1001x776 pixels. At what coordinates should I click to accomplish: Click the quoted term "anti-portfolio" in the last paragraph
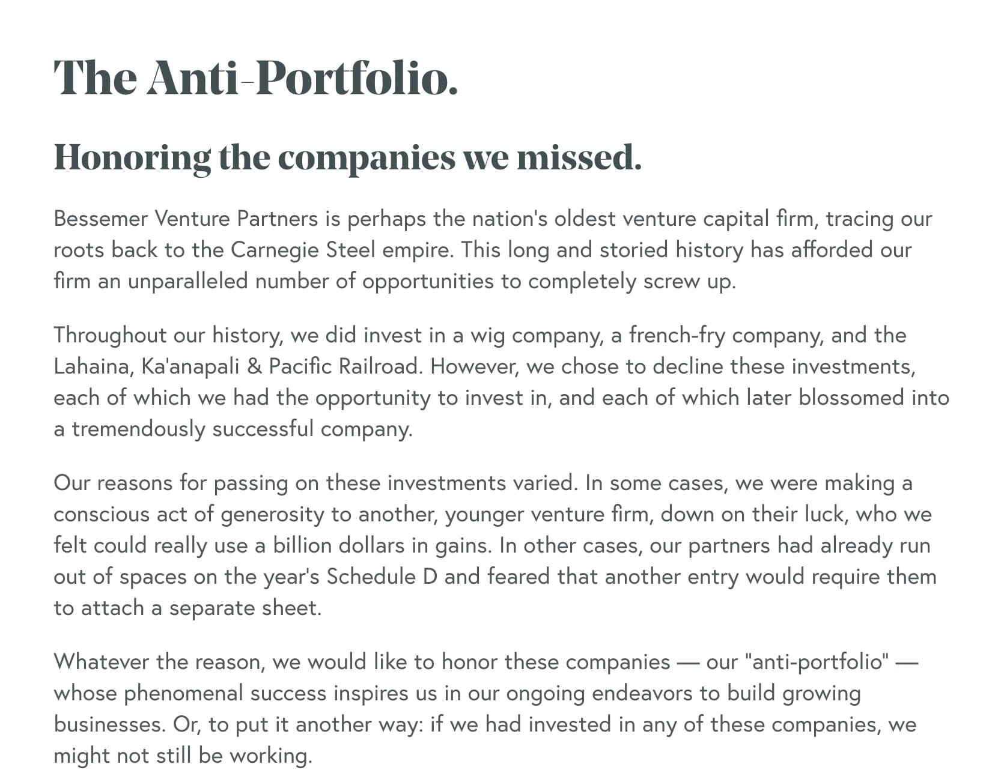point(816,662)
